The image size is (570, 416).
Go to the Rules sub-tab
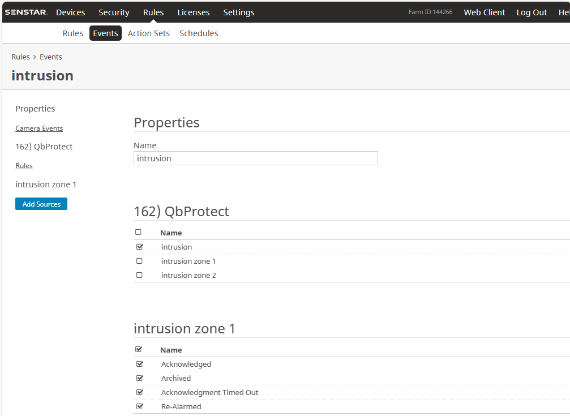[x=73, y=33]
